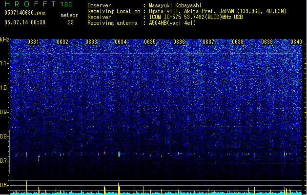This screenshot has width=307, height=195.
Task: Click the 0638 time marker
Action: [x=238, y=42]
